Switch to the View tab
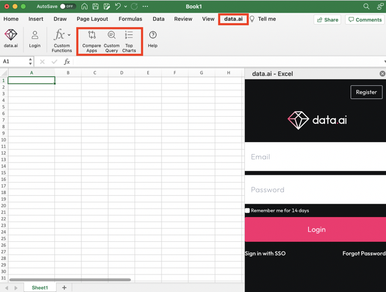This screenshot has height=292, width=386. pos(208,19)
